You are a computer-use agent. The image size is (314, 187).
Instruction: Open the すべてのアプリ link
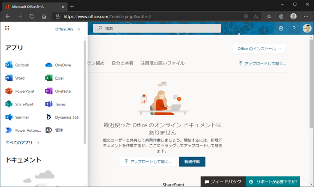(23, 143)
